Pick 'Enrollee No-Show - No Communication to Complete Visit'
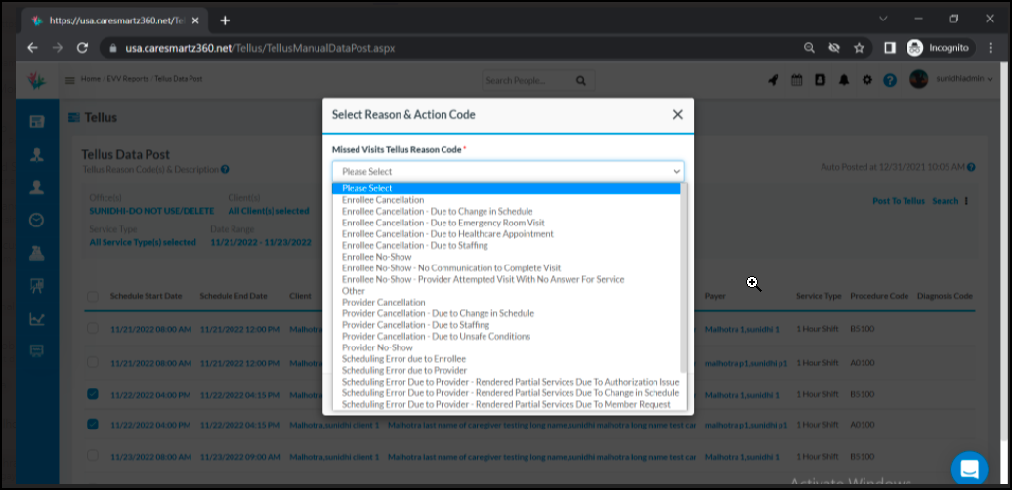 click(451, 267)
